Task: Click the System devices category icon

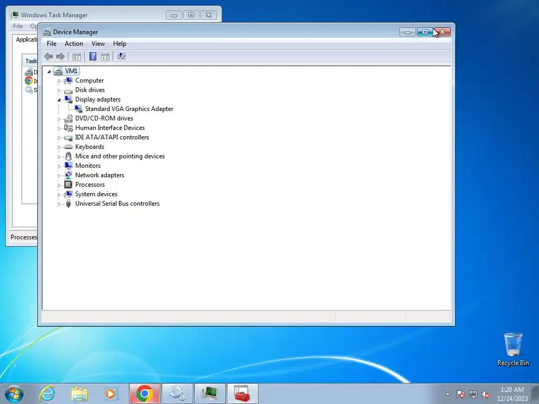Action: click(x=68, y=194)
